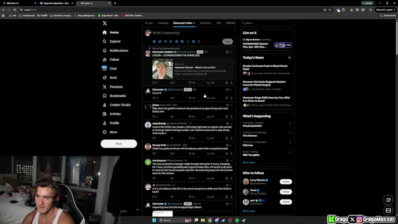Close the Today's News panel
This screenshot has width=398, height=224.
(x=289, y=58)
